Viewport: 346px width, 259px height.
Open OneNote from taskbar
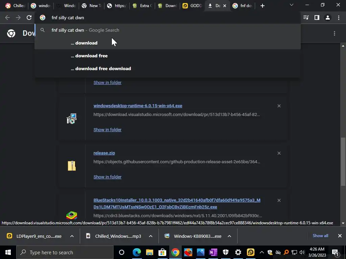click(213, 252)
